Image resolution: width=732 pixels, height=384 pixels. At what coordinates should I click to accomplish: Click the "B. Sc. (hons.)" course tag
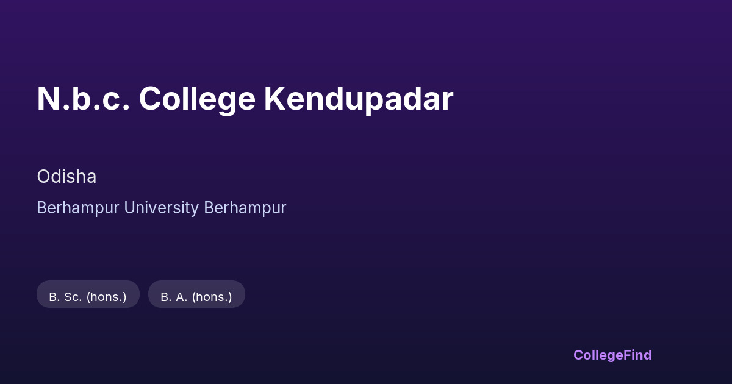88,297
